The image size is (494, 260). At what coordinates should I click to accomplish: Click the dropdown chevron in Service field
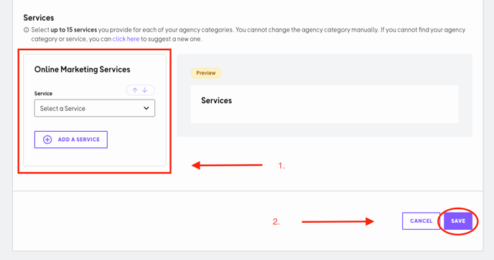coord(146,108)
